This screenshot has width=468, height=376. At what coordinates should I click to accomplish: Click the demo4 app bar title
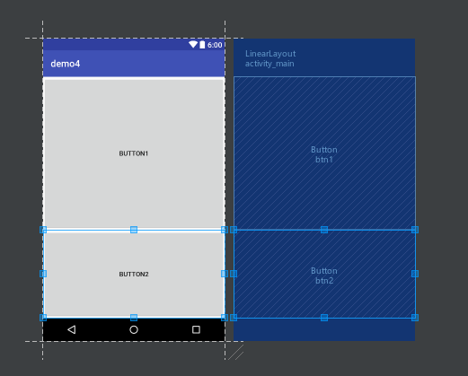tap(66, 64)
